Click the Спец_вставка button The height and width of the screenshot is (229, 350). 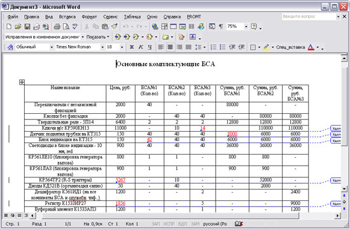(x=290, y=47)
